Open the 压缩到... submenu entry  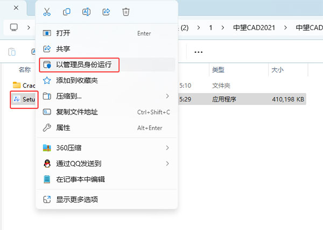click(107, 96)
